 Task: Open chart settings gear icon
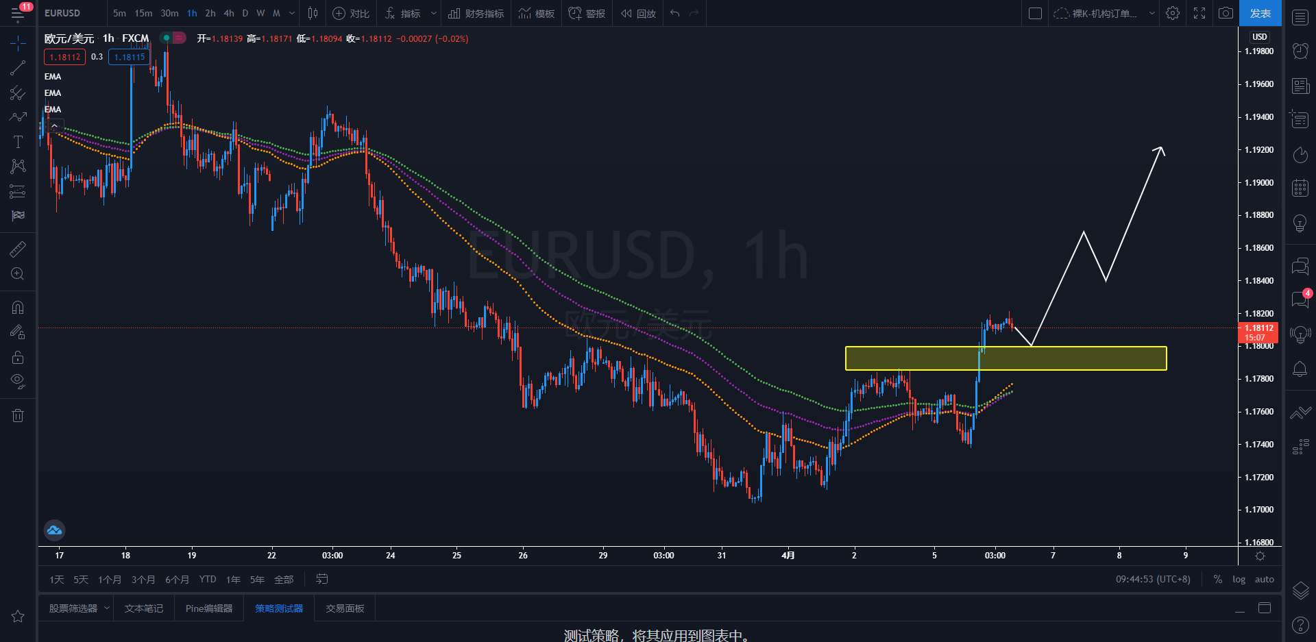(x=1173, y=13)
